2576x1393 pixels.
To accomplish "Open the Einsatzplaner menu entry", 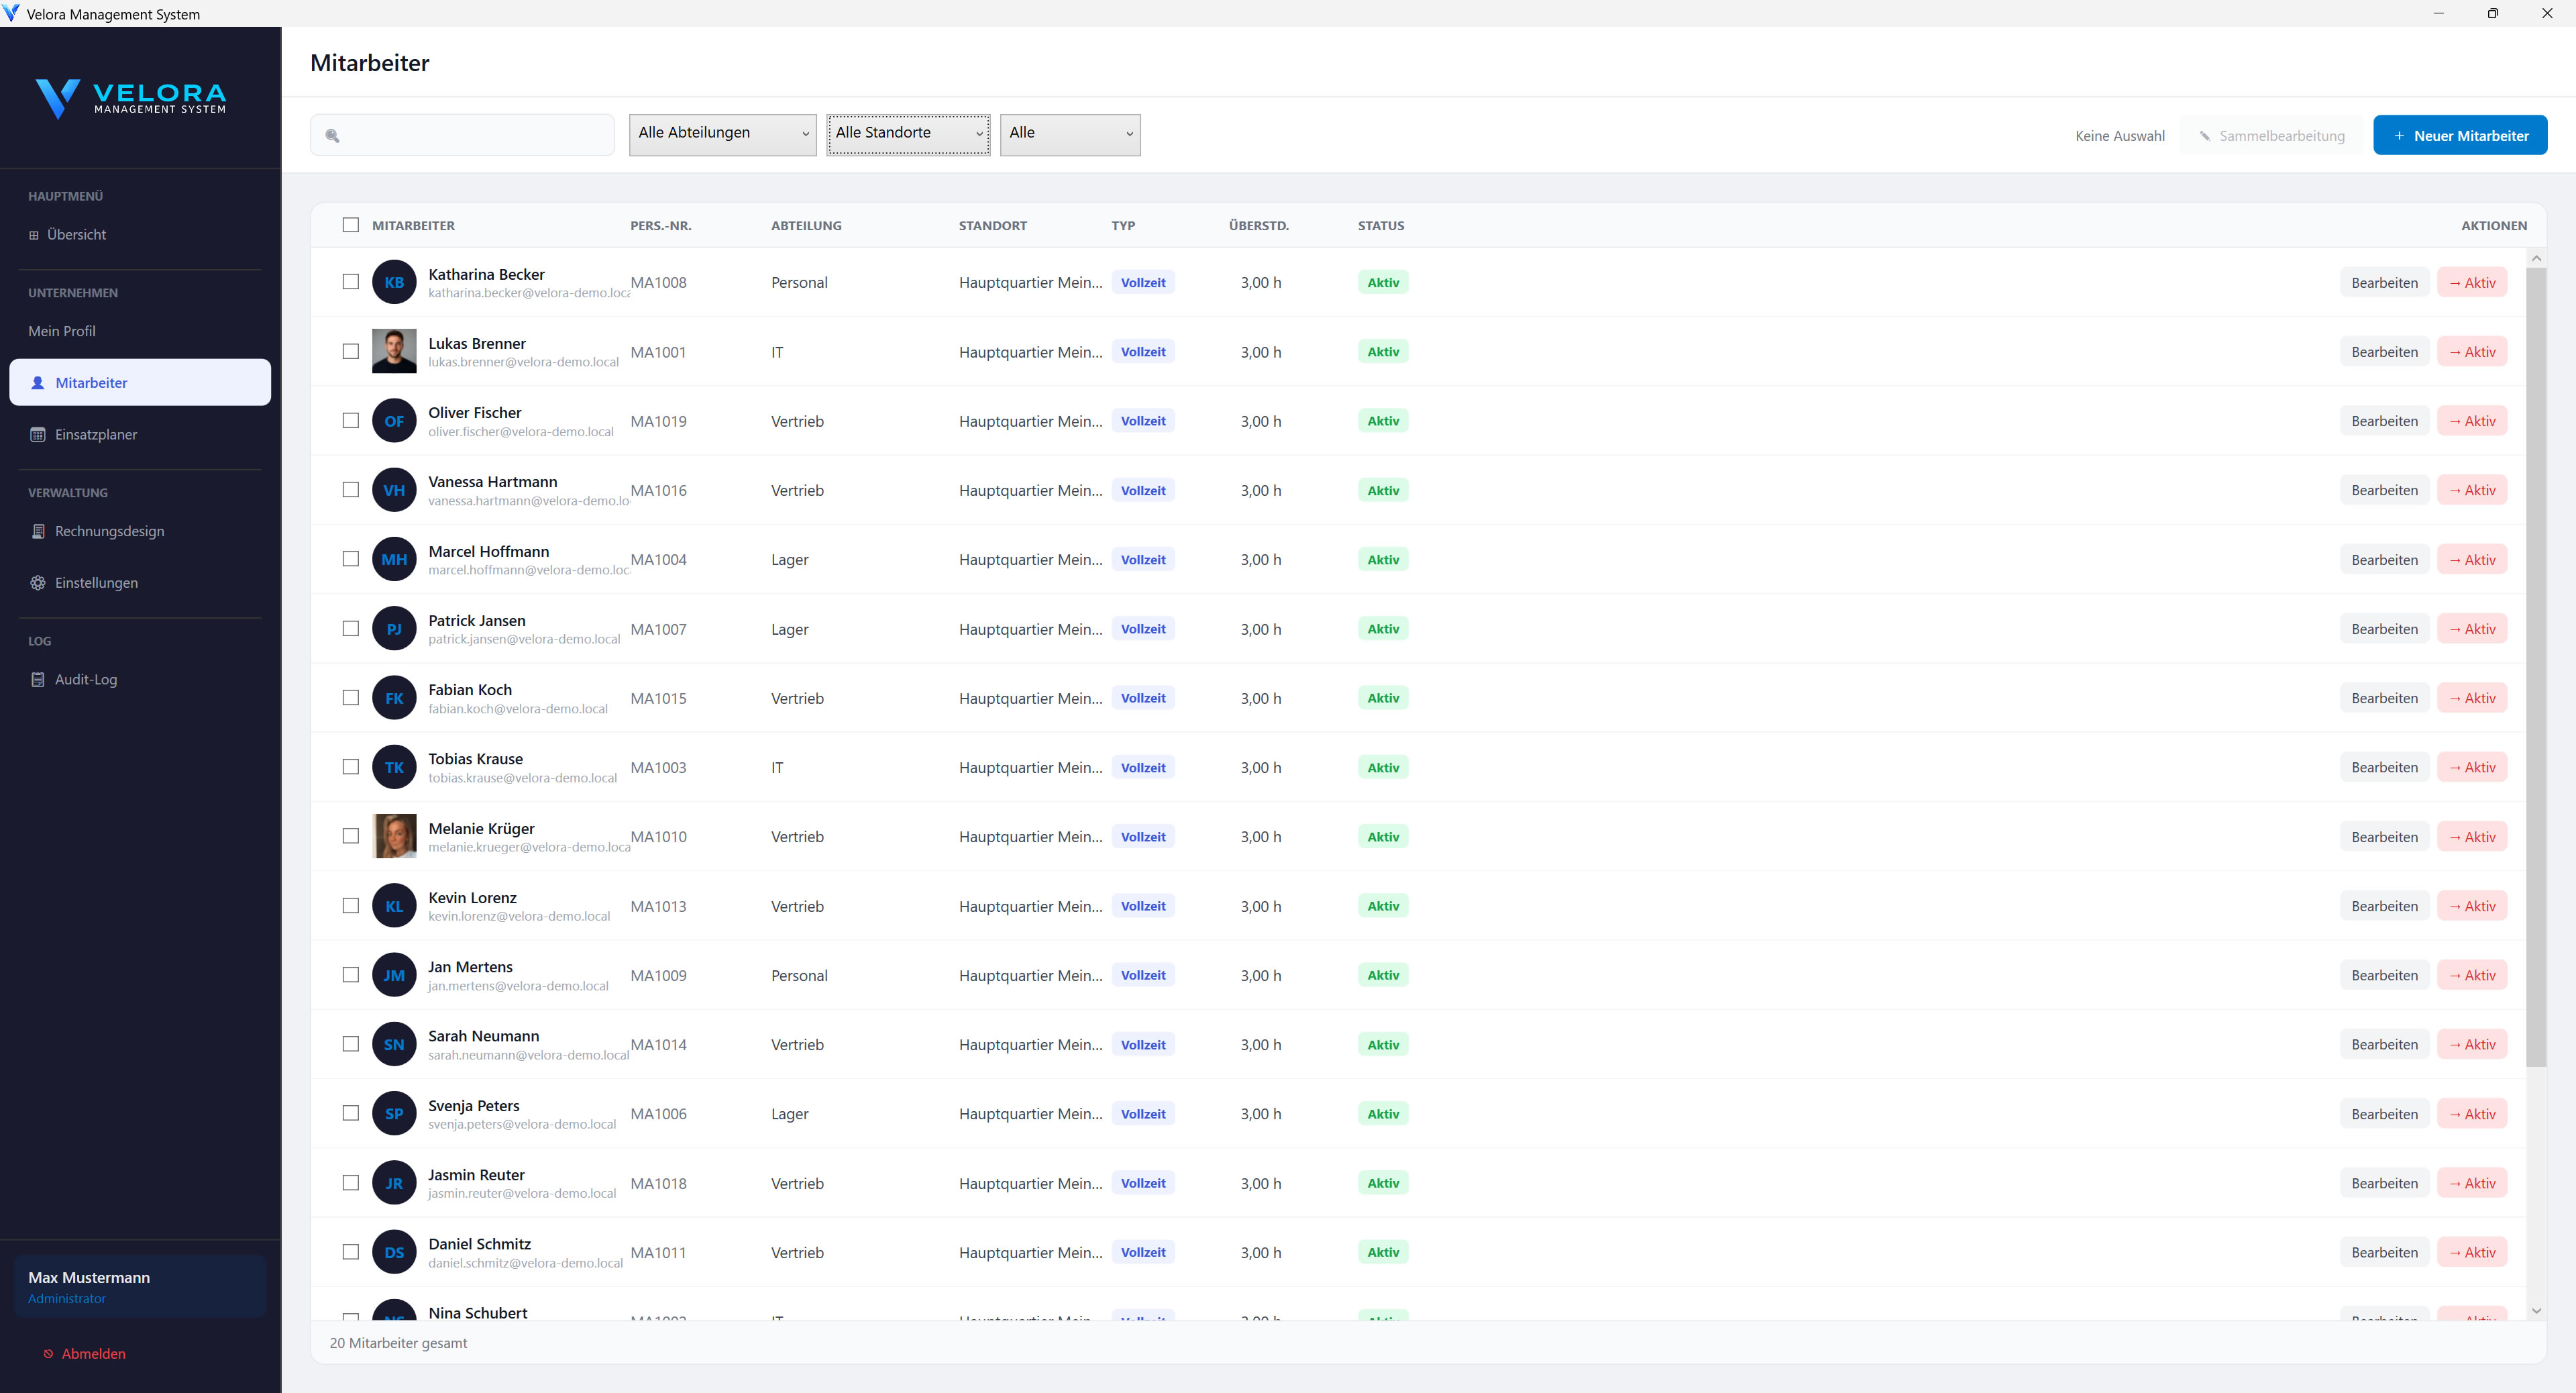I will click(x=96, y=435).
